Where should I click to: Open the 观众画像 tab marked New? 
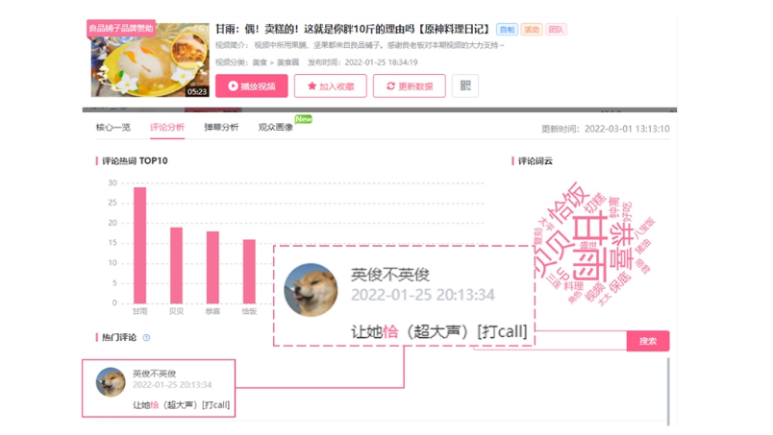click(276, 127)
